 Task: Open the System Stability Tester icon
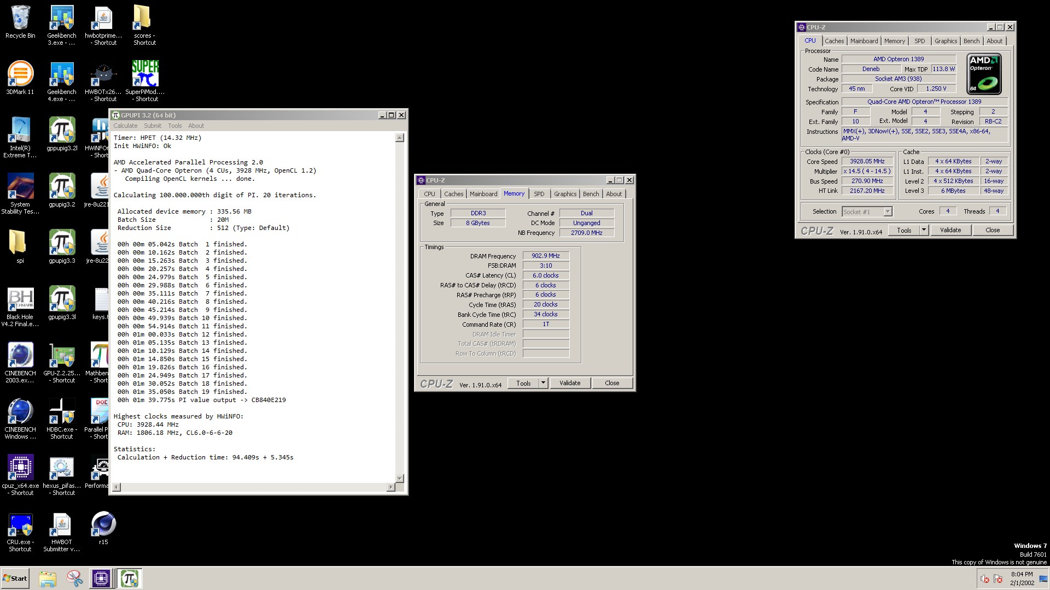click(20, 194)
